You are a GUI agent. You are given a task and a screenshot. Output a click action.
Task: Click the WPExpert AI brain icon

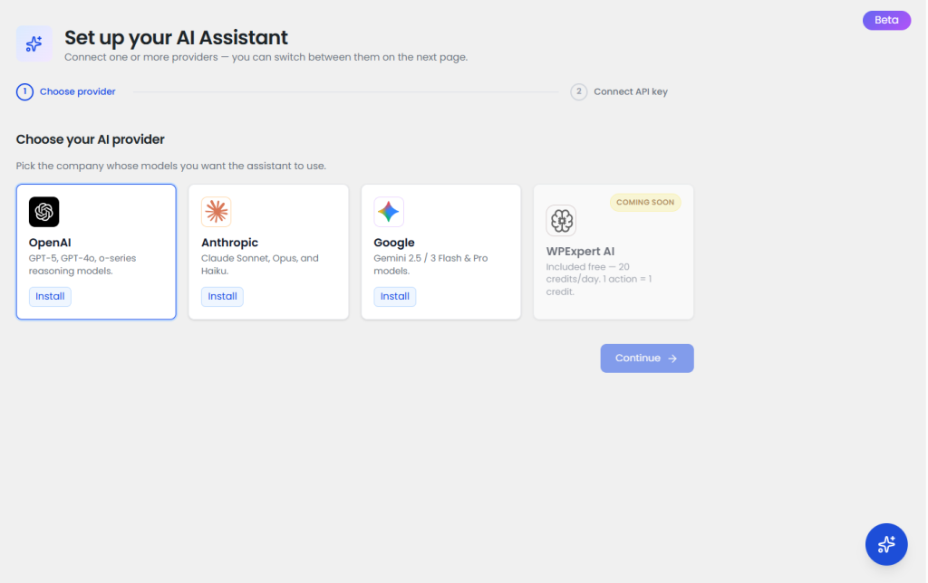click(x=561, y=221)
